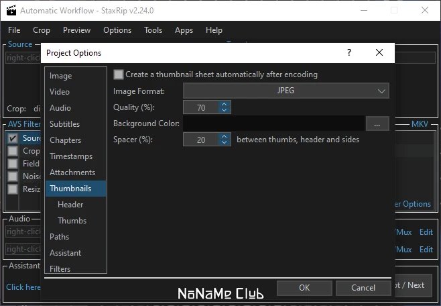
Task: Increase the Quality percentage with up arrow
Action: [x=224, y=104]
